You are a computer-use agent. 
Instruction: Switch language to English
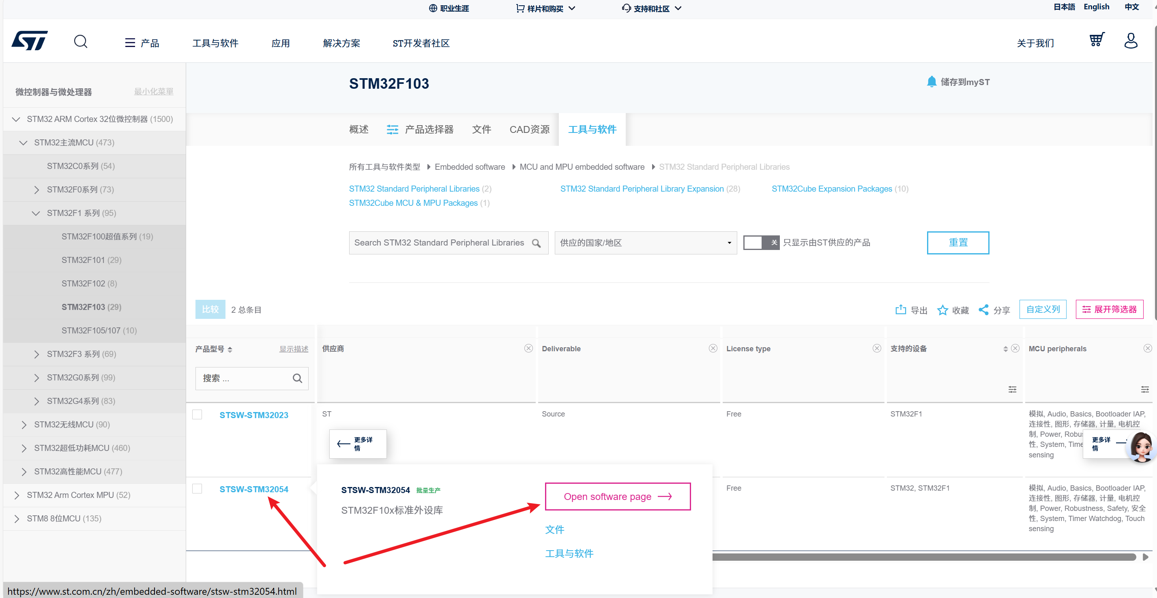pyautogui.click(x=1096, y=7)
